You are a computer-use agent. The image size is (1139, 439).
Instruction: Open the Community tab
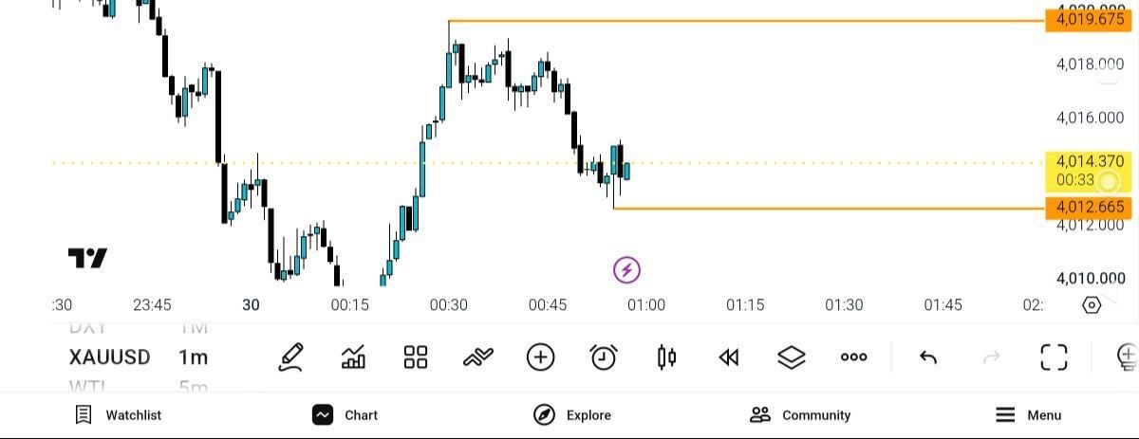click(800, 415)
